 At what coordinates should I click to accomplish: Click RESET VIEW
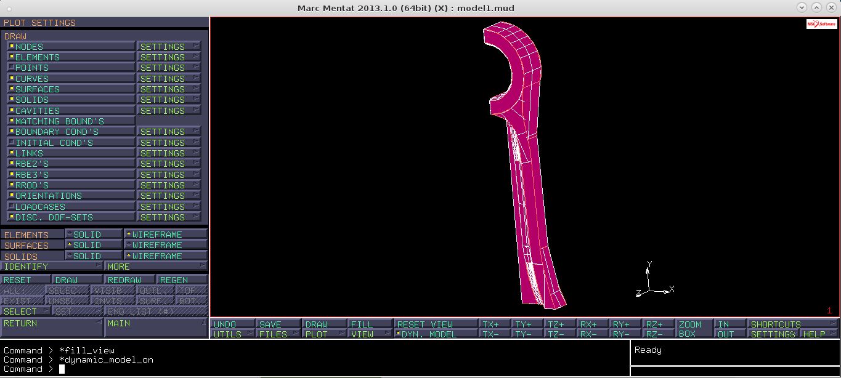(436, 324)
